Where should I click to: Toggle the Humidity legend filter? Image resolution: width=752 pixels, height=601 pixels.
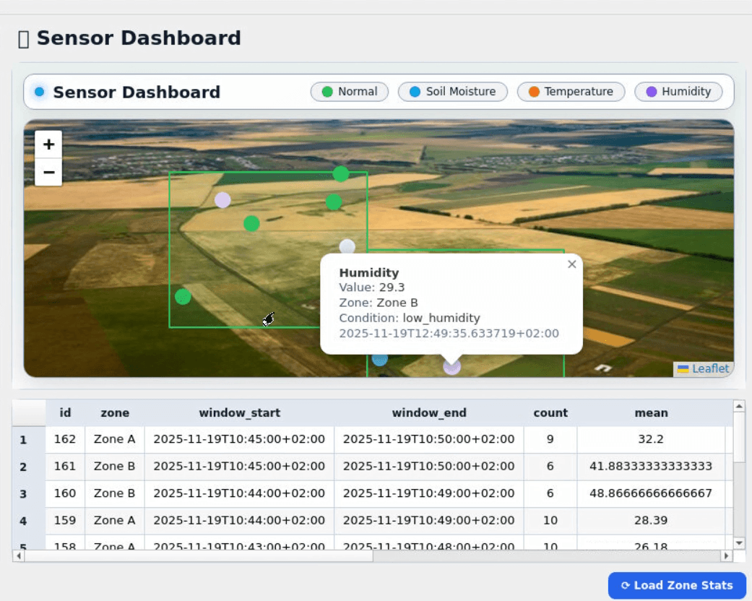(x=678, y=92)
